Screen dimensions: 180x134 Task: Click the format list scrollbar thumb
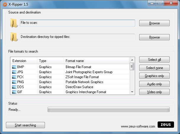click(132, 66)
